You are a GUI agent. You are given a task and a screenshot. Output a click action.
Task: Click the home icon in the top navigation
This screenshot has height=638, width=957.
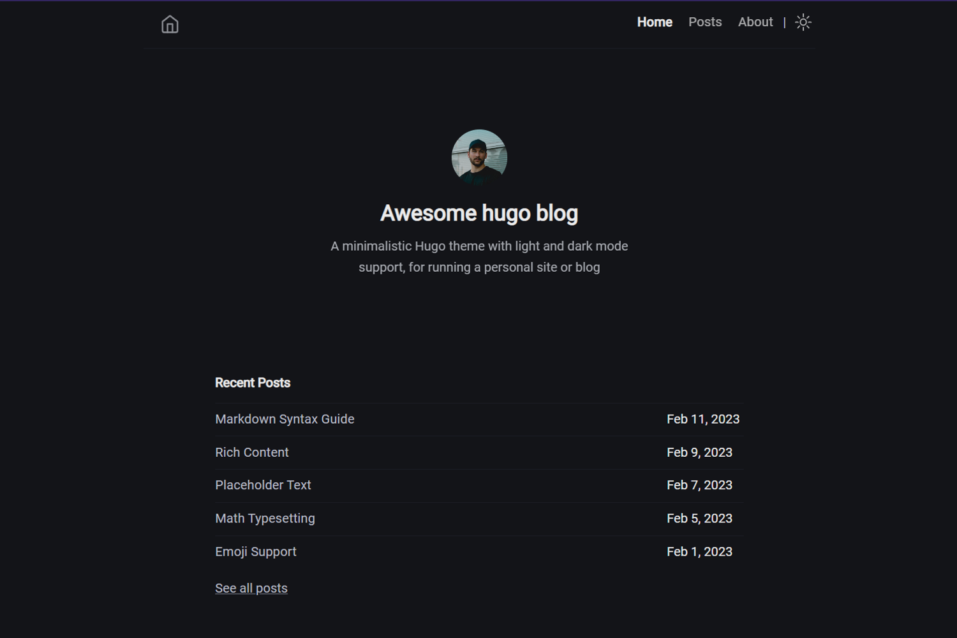click(169, 24)
